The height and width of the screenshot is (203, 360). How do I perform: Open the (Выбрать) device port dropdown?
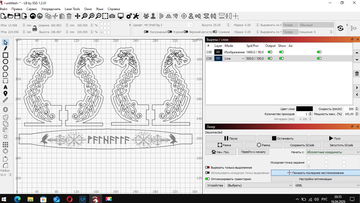tap(260, 185)
